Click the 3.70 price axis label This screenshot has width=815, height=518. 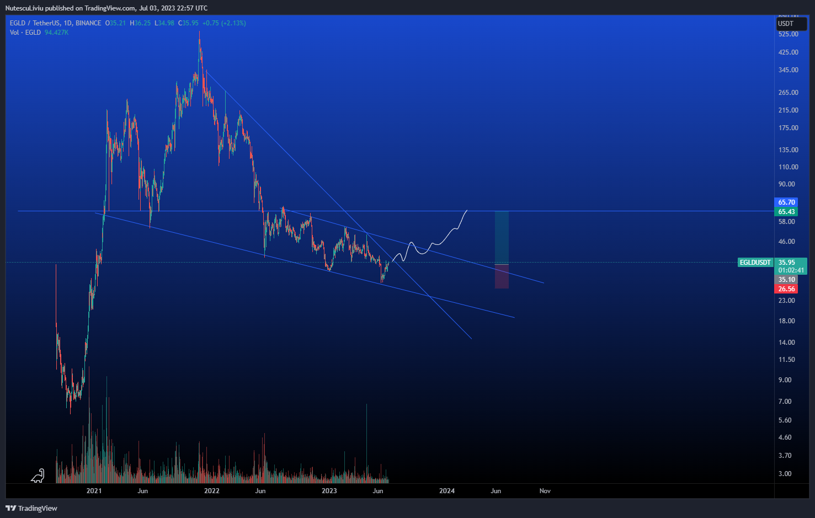click(785, 456)
